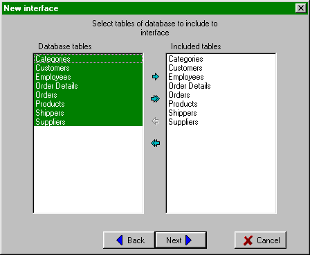Screen dimensions: 310x255
Task: Click the single right arrow to include the selected table
Action: click(x=156, y=77)
